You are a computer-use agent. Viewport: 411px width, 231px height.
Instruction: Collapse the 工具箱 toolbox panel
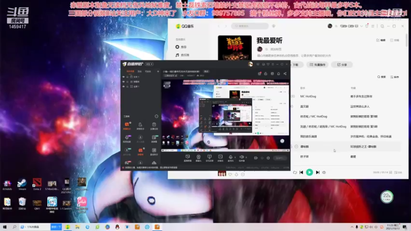coord(157,117)
